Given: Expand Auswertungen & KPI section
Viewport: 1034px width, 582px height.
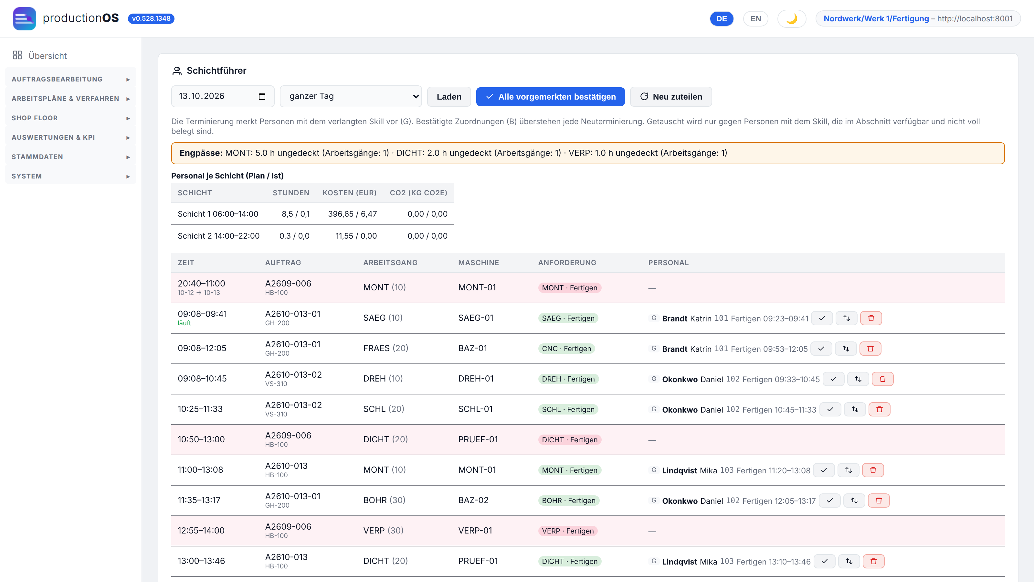Looking at the screenshot, I should pyautogui.click(x=71, y=137).
